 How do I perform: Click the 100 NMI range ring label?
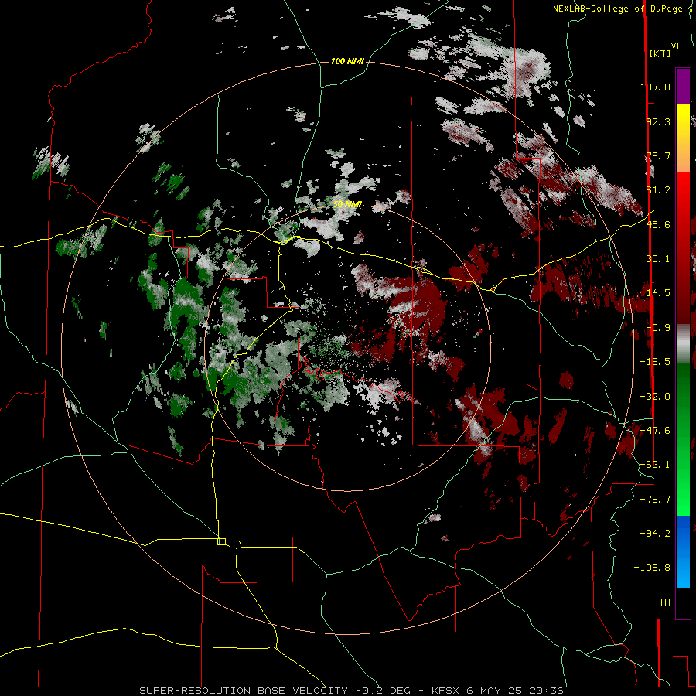(x=347, y=61)
